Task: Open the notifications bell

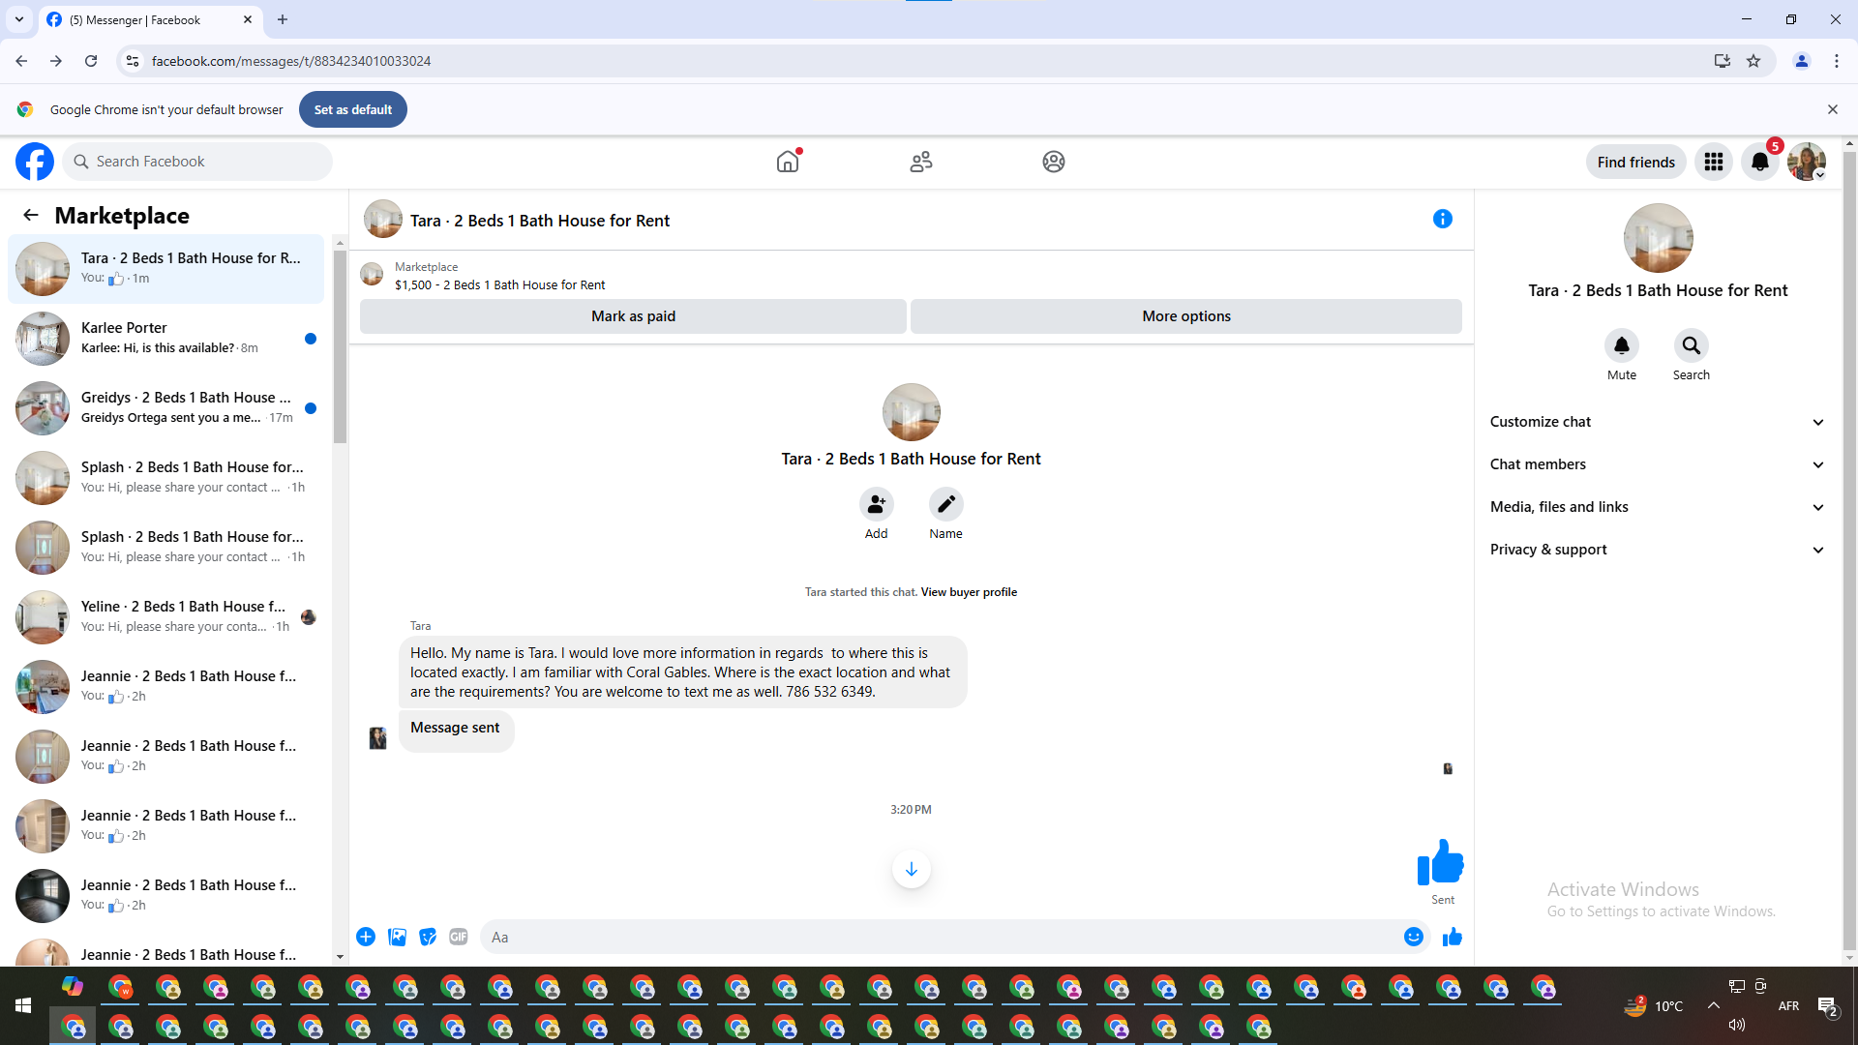Action: tap(1760, 162)
